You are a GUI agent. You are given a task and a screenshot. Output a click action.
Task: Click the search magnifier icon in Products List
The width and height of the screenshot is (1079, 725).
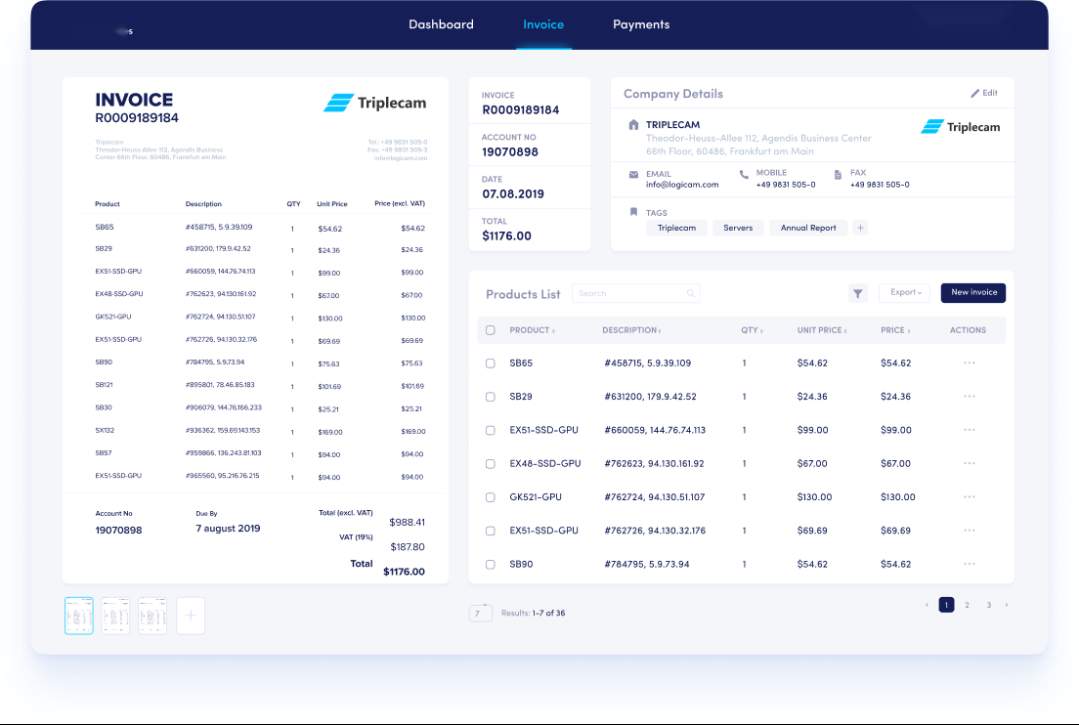pyautogui.click(x=691, y=292)
